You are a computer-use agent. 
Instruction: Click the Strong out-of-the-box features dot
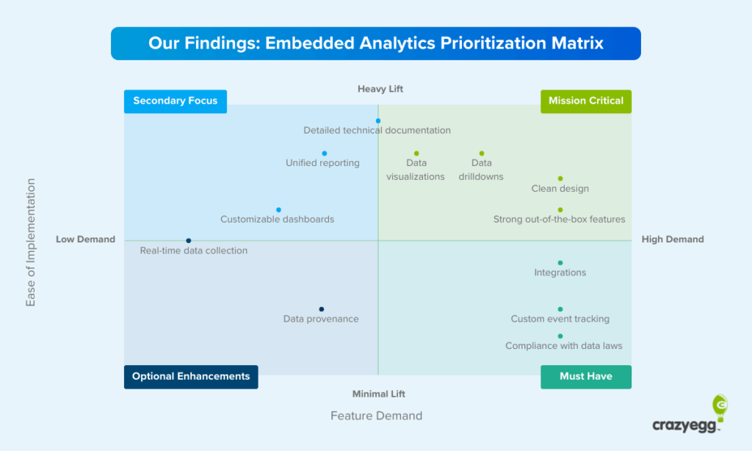(560, 210)
